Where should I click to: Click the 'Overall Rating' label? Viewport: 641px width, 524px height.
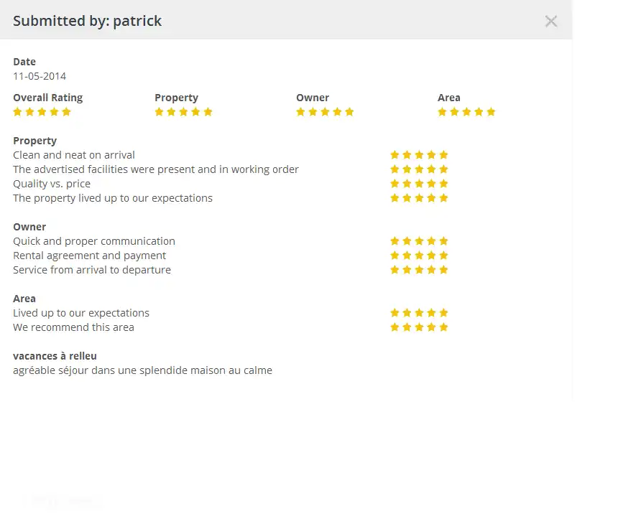pos(47,98)
